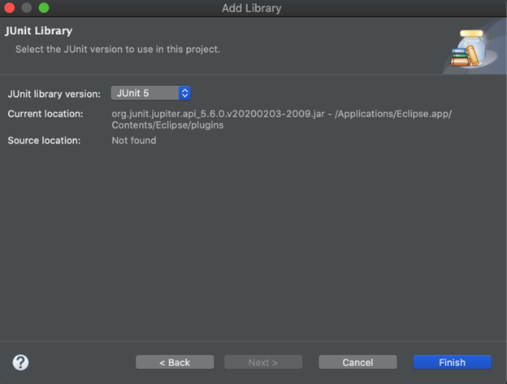Click the 'JUnit library version:' label
The width and height of the screenshot is (507, 384).
[x=54, y=94]
